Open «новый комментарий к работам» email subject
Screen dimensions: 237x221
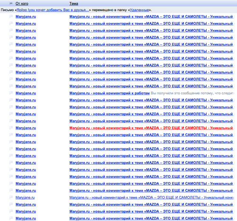coord(109,93)
